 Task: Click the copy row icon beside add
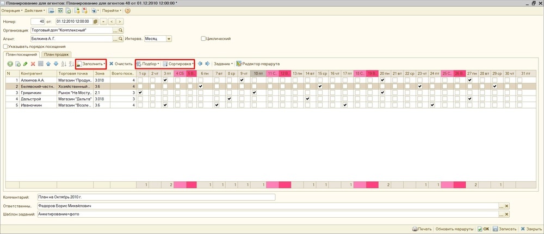click(18, 64)
